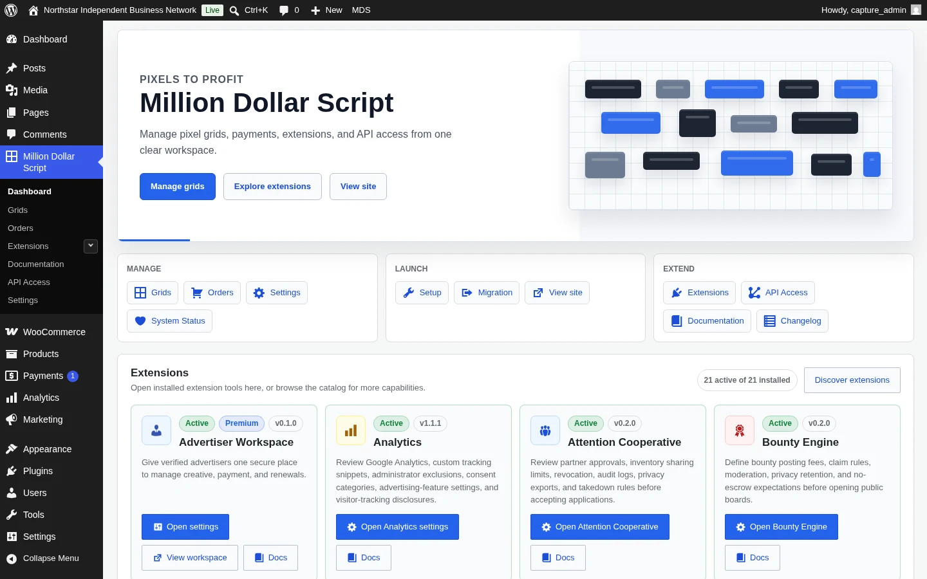Viewport: 927px width, 579px height.
Task: Open Setup from the Launch panel
Action: coord(422,293)
